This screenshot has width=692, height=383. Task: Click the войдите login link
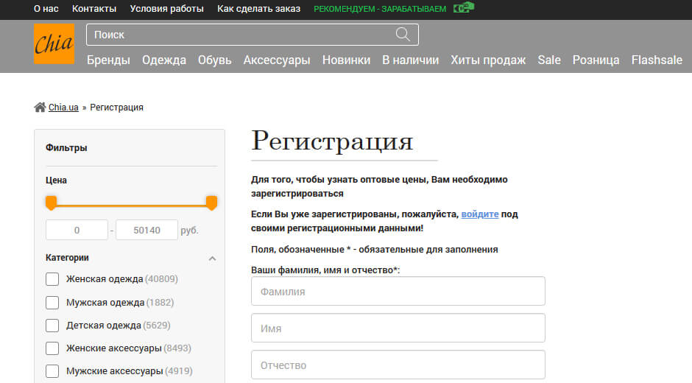(480, 214)
